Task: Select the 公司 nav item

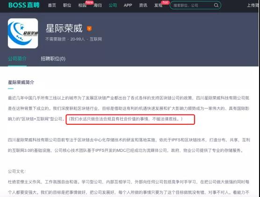Action: 113,5
